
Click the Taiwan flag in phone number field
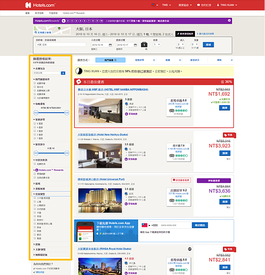pos(144,225)
